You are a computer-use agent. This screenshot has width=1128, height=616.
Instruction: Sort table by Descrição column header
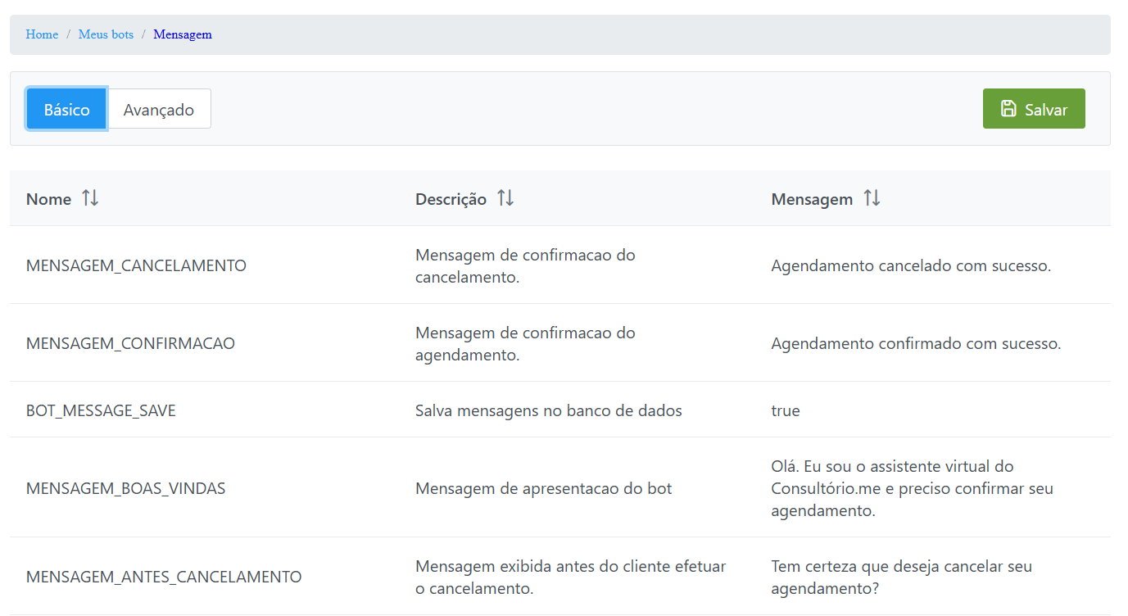point(451,199)
